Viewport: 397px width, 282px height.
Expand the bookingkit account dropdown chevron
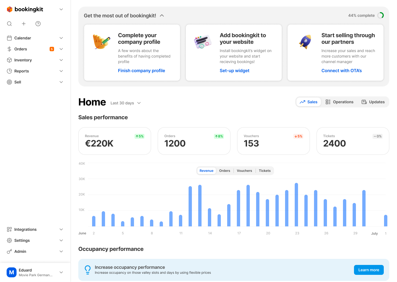point(61,9)
